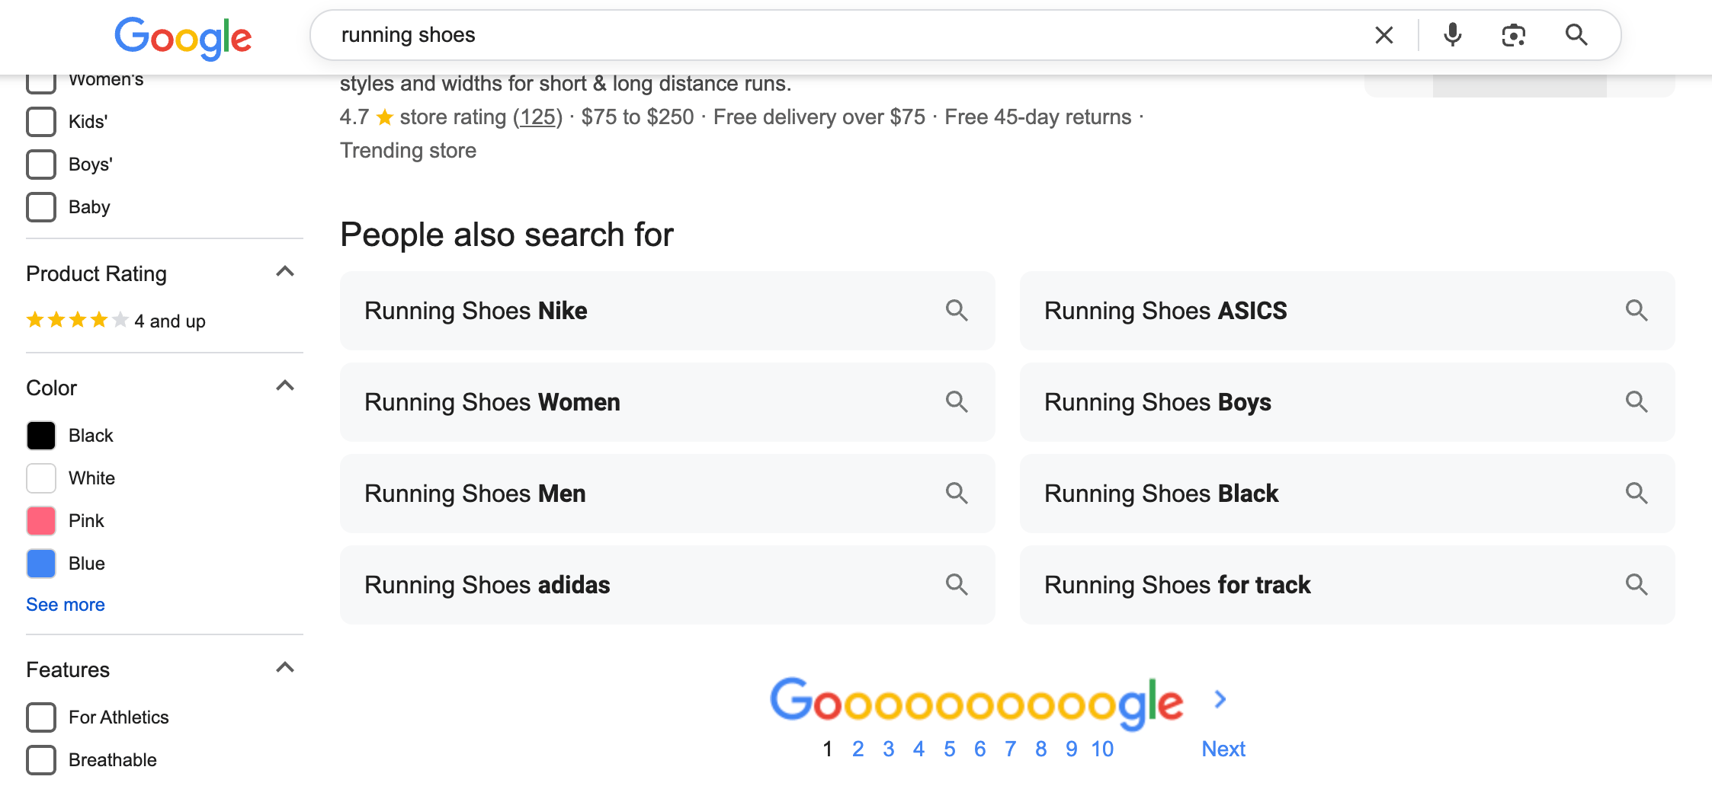Click the search icon beside Running Shoes ASICS
This screenshot has width=1712, height=786.
[1637, 311]
